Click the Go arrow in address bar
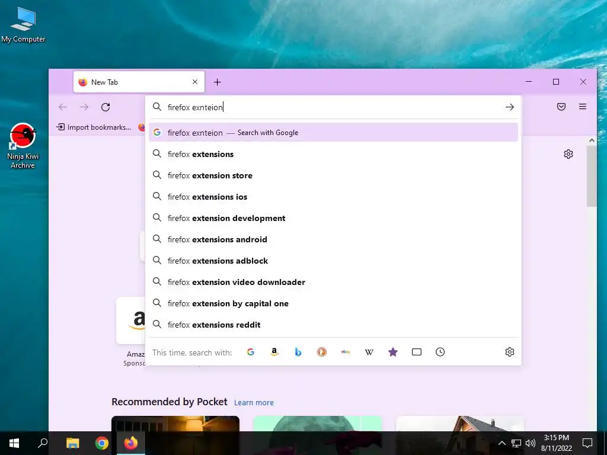The width and height of the screenshot is (607, 455). pos(509,107)
